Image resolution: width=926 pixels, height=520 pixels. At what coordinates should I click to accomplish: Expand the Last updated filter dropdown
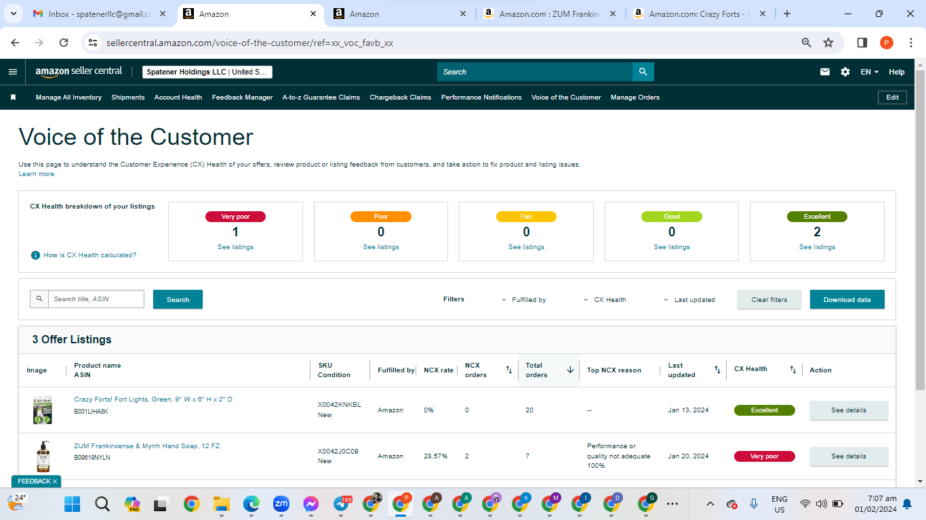coord(689,299)
